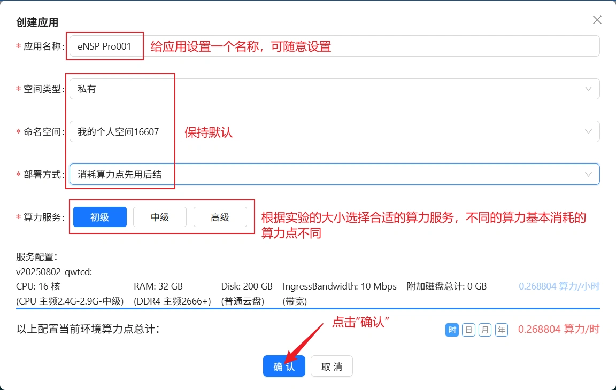Click the 取消 button to cancel

click(332, 366)
